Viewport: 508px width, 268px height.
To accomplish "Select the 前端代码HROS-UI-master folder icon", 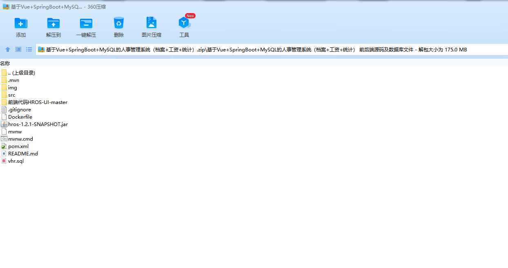I will click(x=4, y=102).
